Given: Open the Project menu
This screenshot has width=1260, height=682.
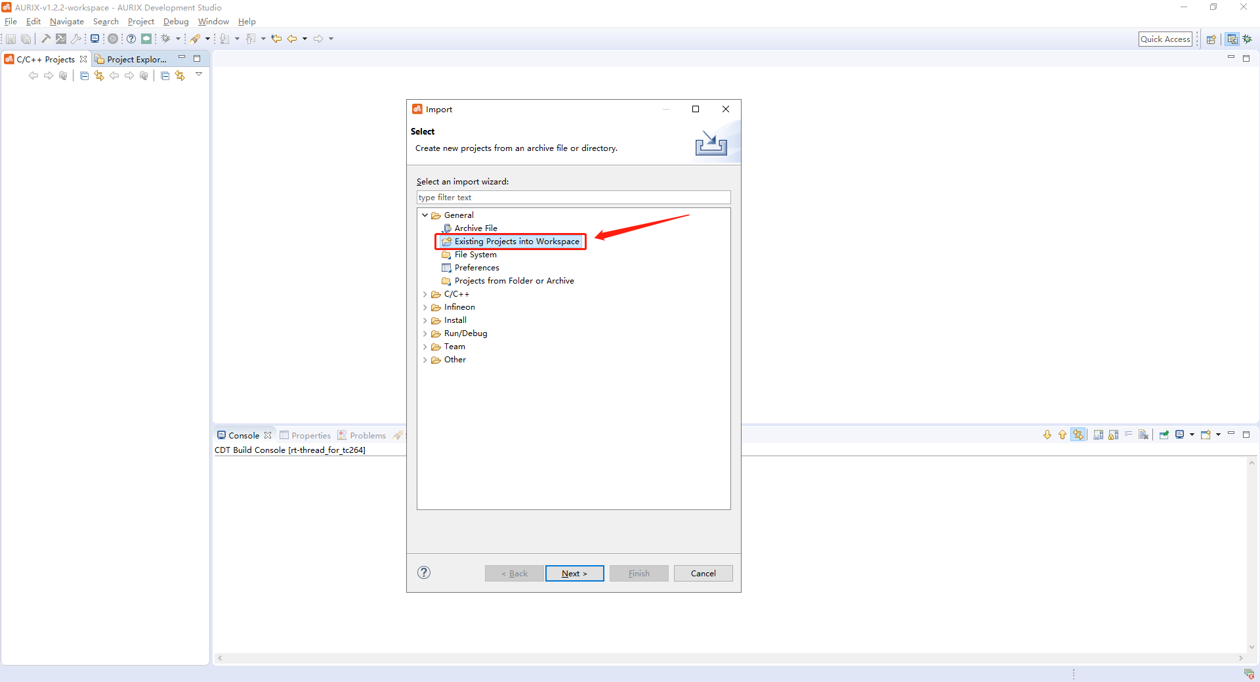Looking at the screenshot, I should tap(140, 22).
